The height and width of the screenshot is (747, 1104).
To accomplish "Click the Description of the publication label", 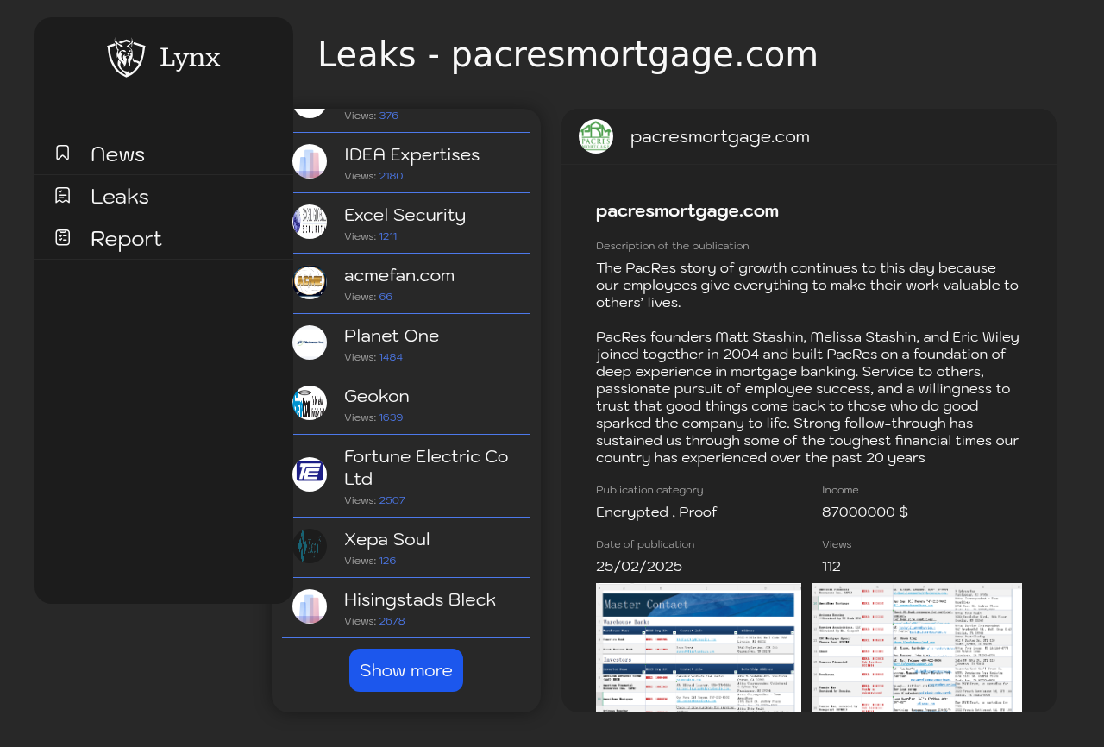I will (x=673, y=246).
